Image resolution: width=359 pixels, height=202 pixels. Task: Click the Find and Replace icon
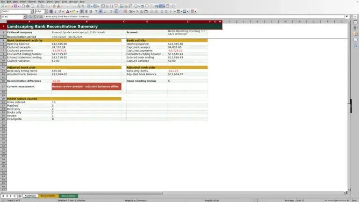[x=79, y=6]
